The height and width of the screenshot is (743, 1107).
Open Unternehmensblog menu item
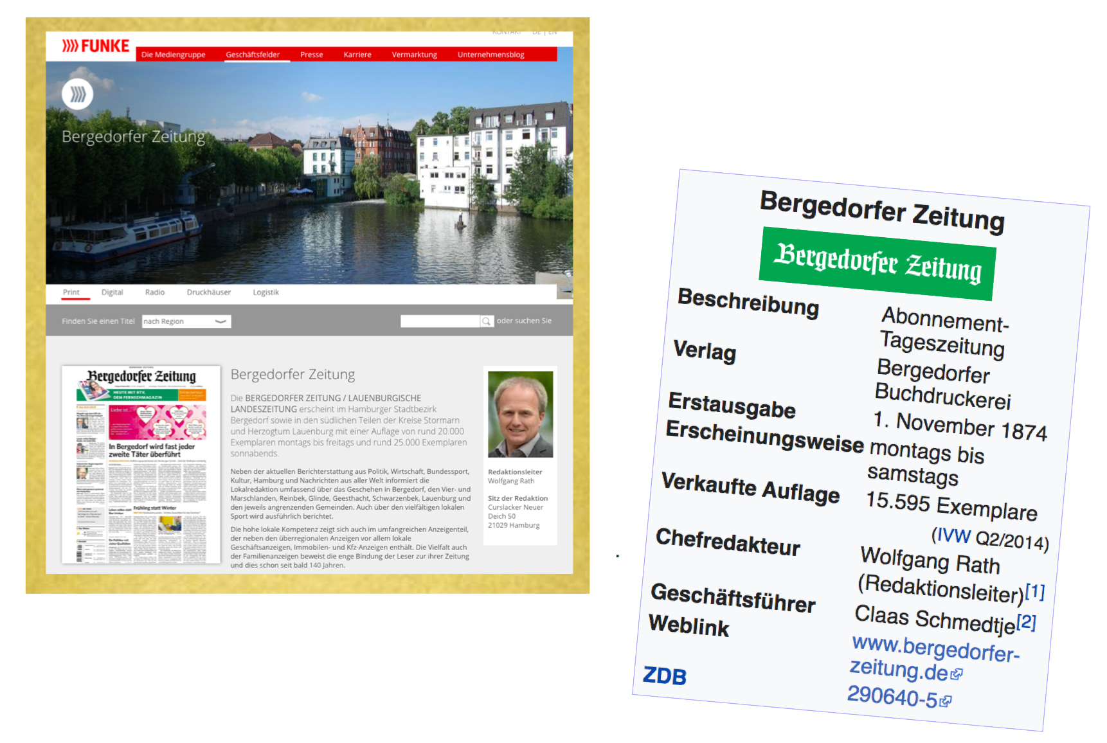click(491, 55)
